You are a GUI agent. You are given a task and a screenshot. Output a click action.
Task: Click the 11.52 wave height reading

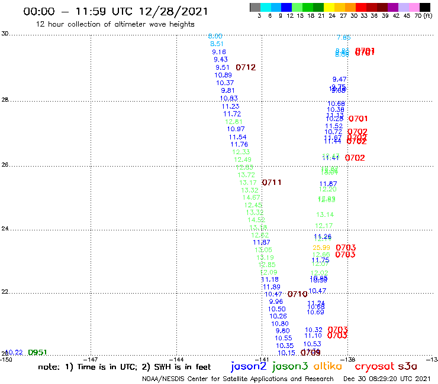pyautogui.click(x=334, y=126)
